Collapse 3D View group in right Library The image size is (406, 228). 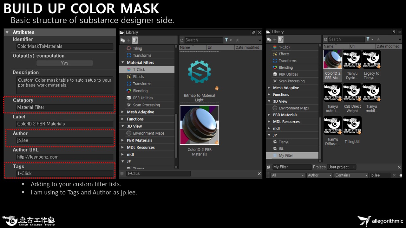point(269,101)
